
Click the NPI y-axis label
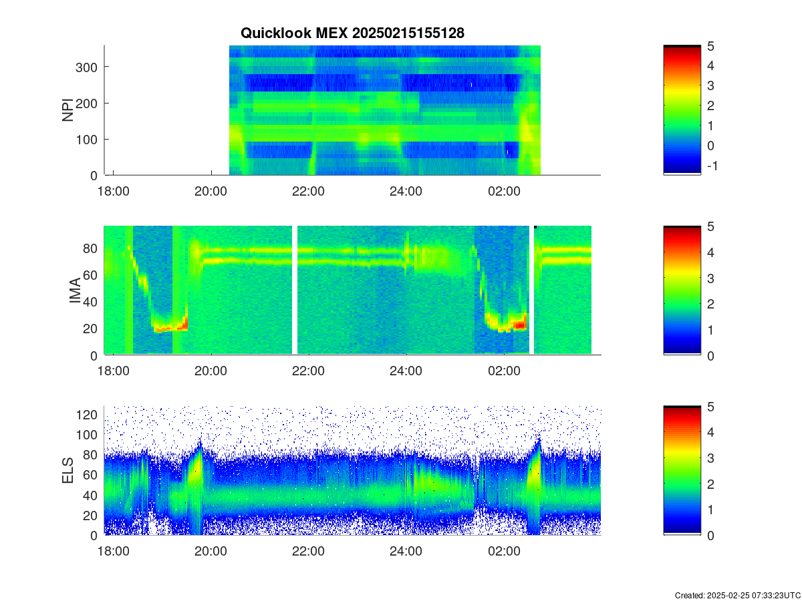68,110
